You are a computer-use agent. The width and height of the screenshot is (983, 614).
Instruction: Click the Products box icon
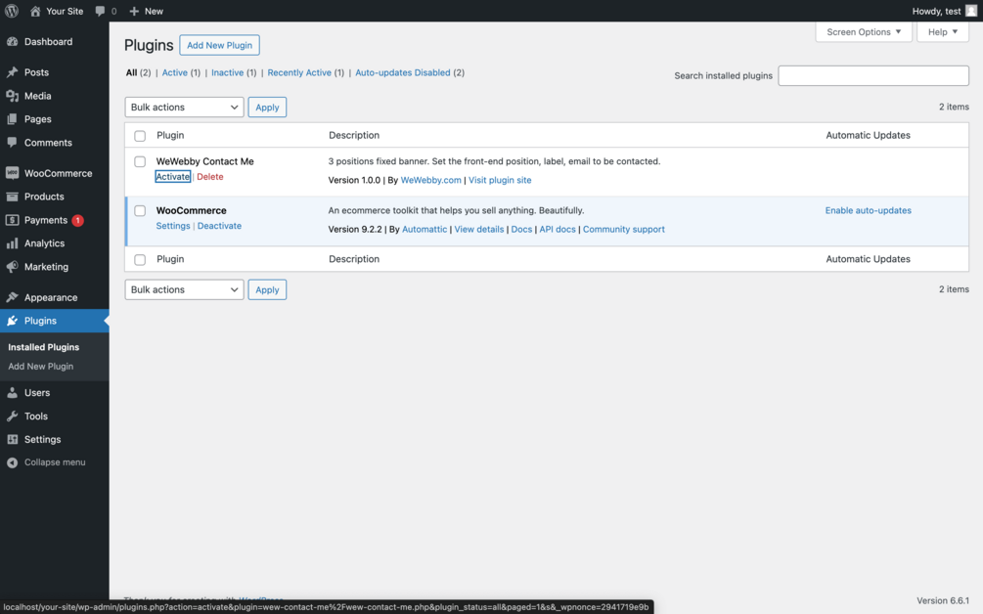coord(12,197)
